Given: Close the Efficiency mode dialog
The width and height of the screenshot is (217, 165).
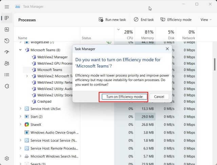Looking at the screenshot, I should [x=167, y=49].
